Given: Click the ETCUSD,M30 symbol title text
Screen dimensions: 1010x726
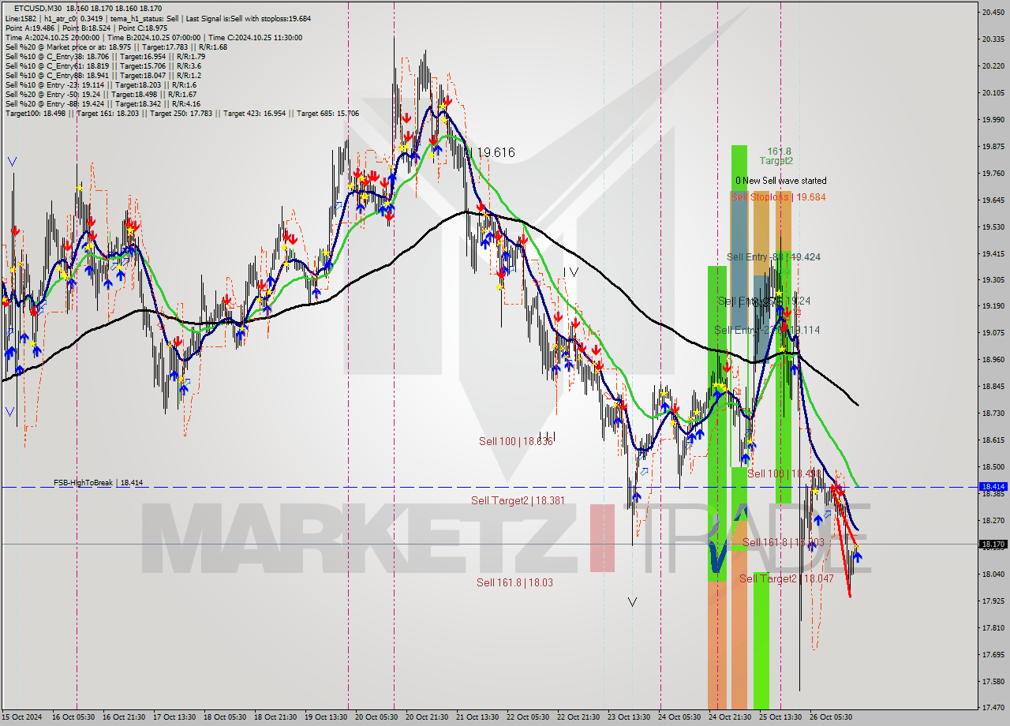Looking at the screenshot, I should point(39,9).
